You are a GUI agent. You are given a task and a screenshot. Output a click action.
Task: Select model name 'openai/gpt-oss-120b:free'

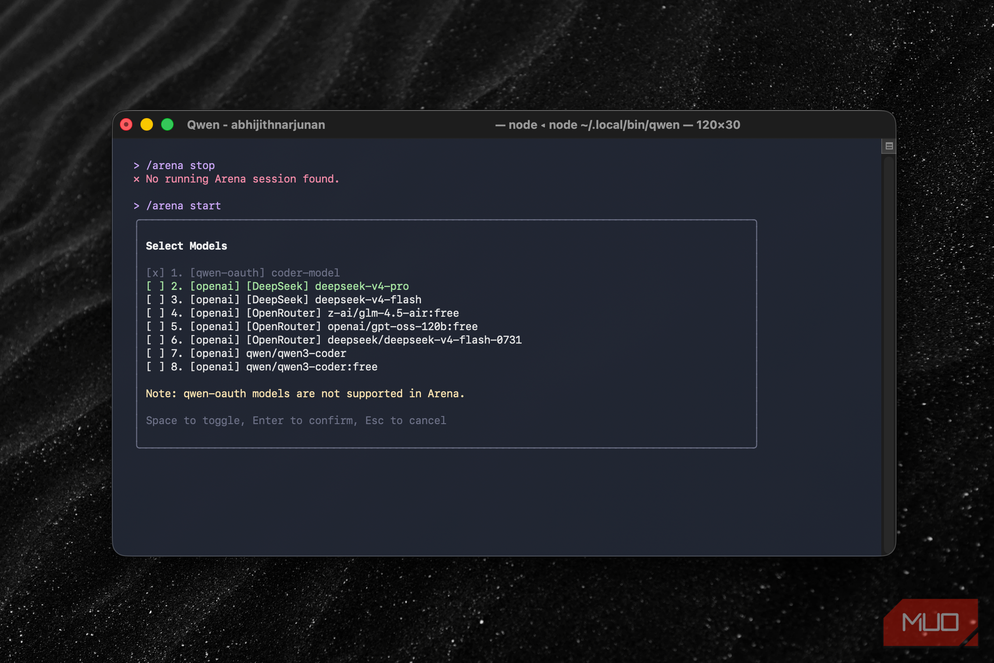(x=403, y=327)
